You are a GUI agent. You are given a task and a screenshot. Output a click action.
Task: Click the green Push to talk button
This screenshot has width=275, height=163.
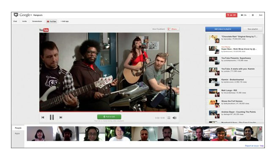(x=109, y=117)
